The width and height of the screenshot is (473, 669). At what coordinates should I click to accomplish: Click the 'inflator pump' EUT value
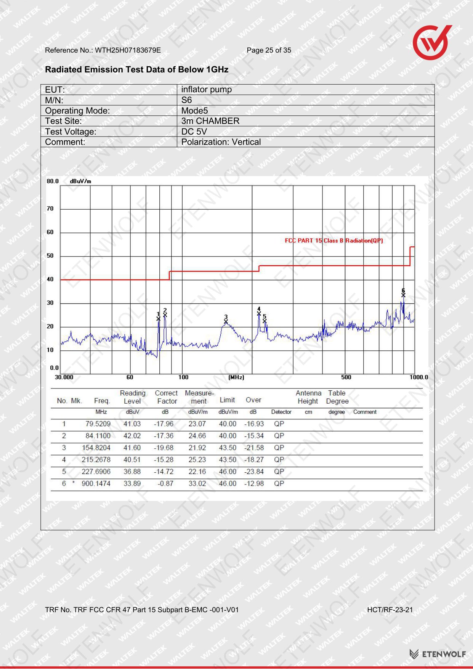coord(206,90)
